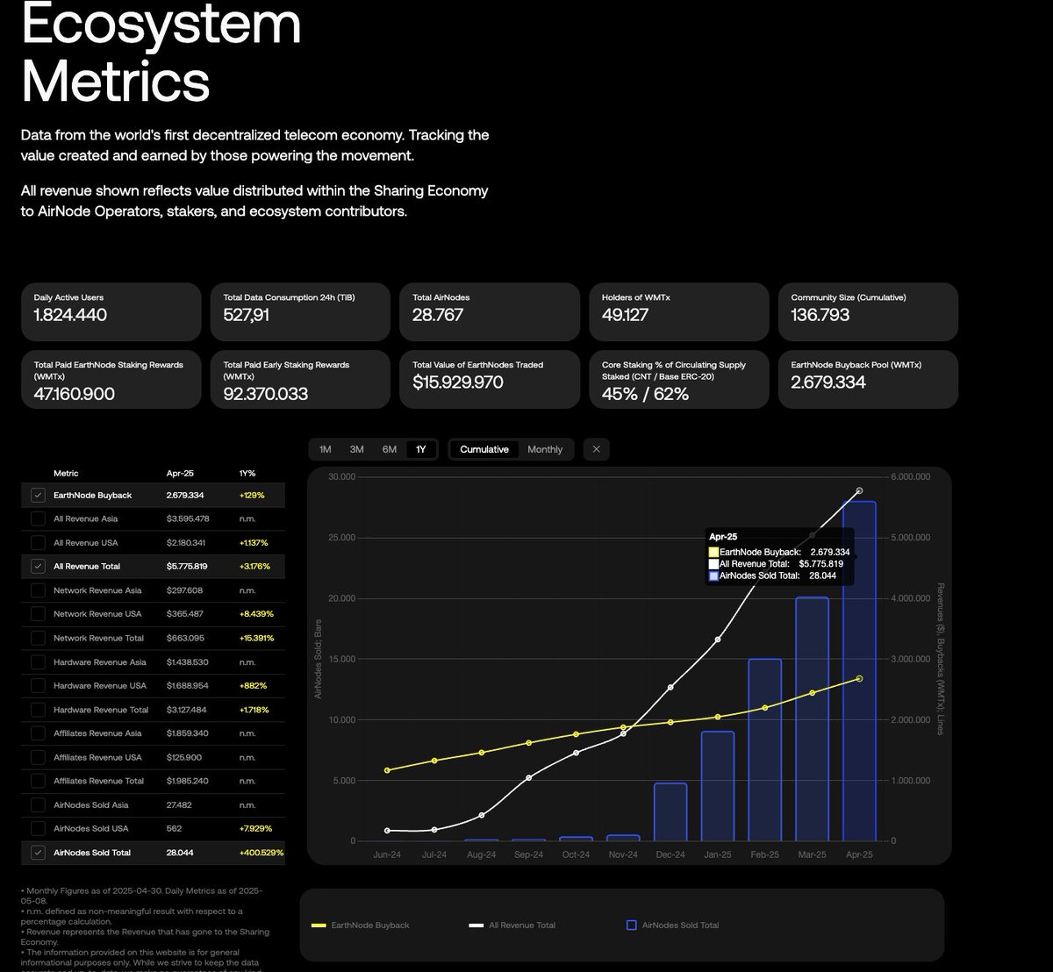Image resolution: width=1053 pixels, height=972 pixels.
Task: Select the 3M time range button
Action: 356,448
